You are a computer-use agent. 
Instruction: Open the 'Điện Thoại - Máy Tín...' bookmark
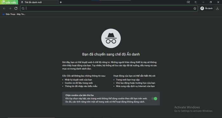pyautogui.click(x=14, y=14)
